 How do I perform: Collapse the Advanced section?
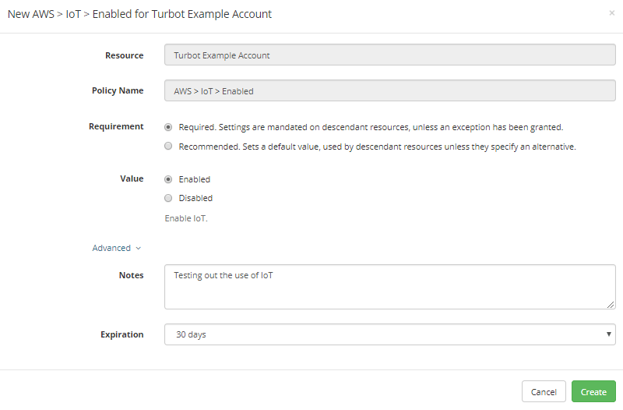[116, 248]
